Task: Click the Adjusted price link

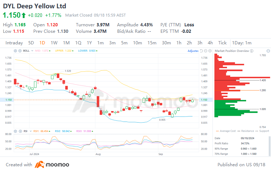Action: (193, 51)
